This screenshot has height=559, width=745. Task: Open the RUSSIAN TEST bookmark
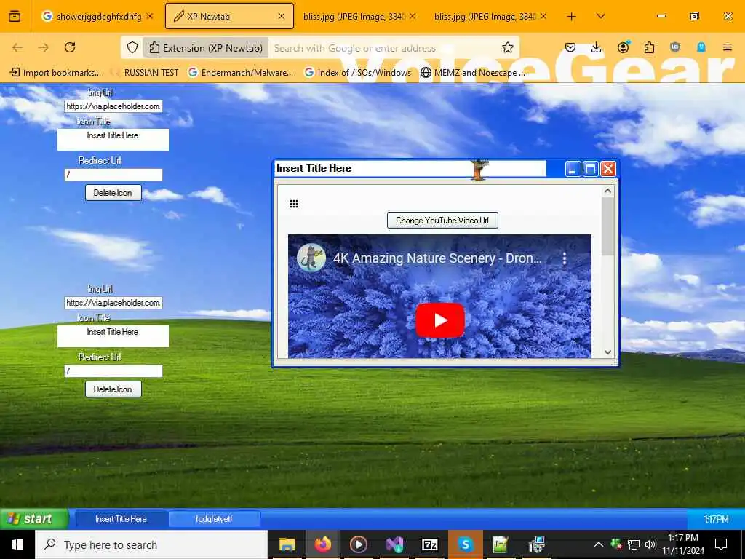[x=145, y=73]
